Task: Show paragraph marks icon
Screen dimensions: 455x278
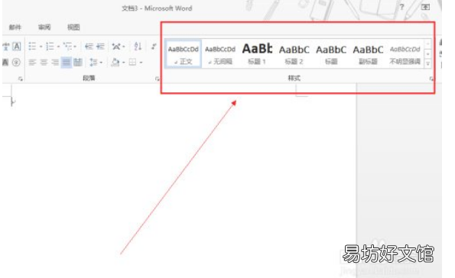Action: tap(154, 46)
